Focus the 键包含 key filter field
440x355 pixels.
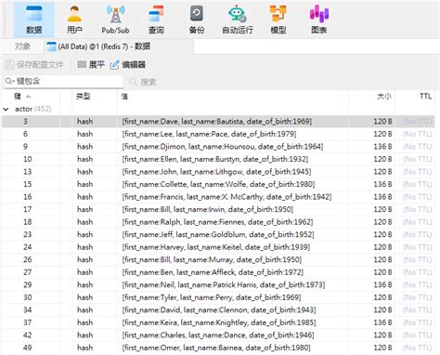[x=64, y=81]
